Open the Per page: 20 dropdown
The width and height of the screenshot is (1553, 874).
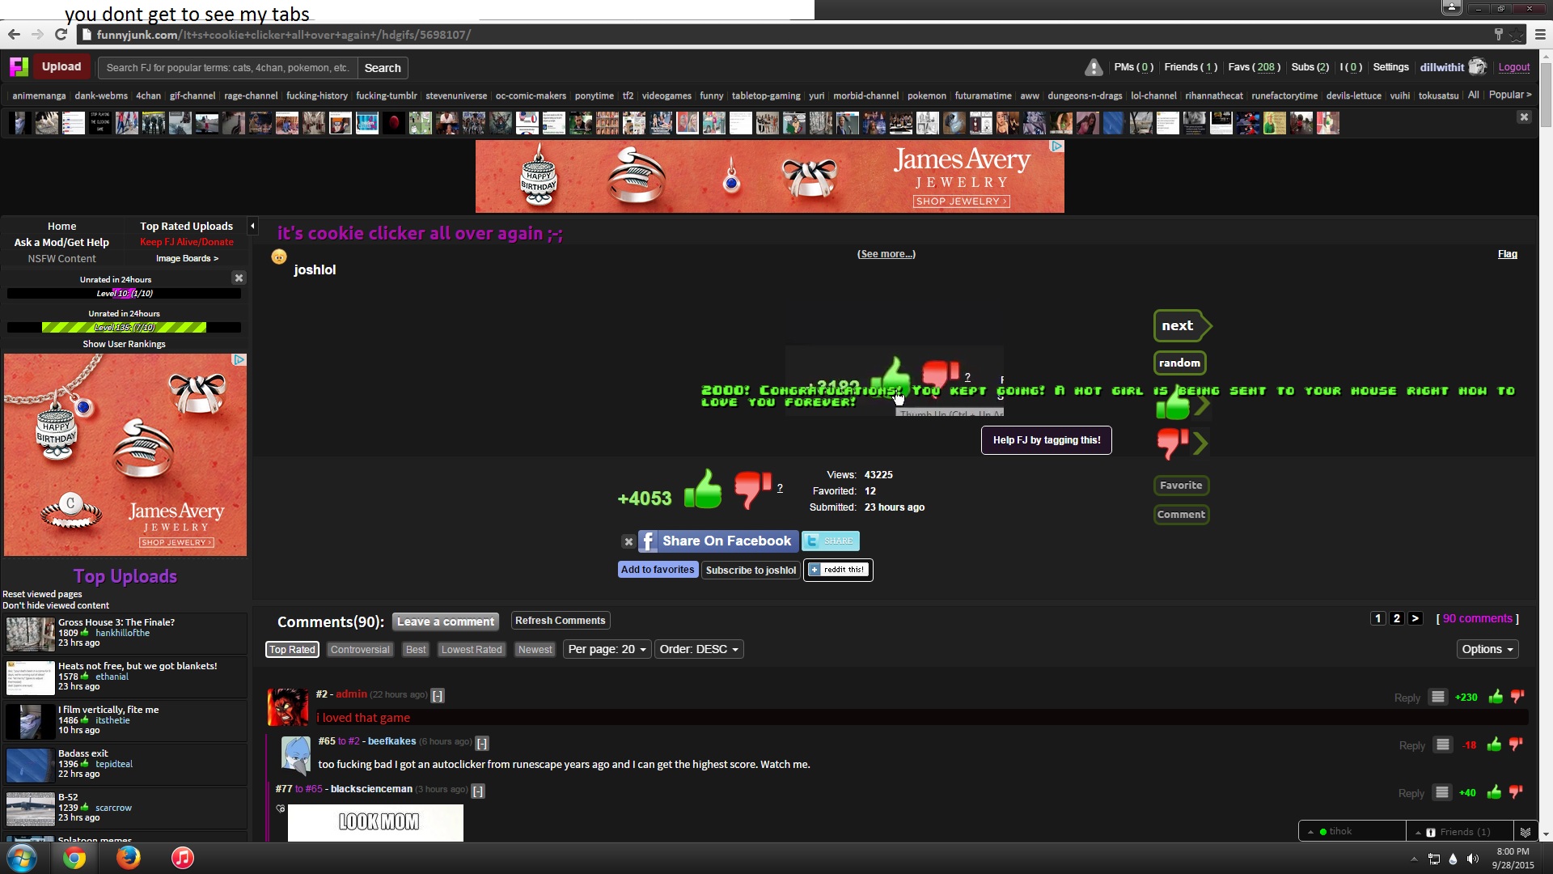tap(607, 650)
